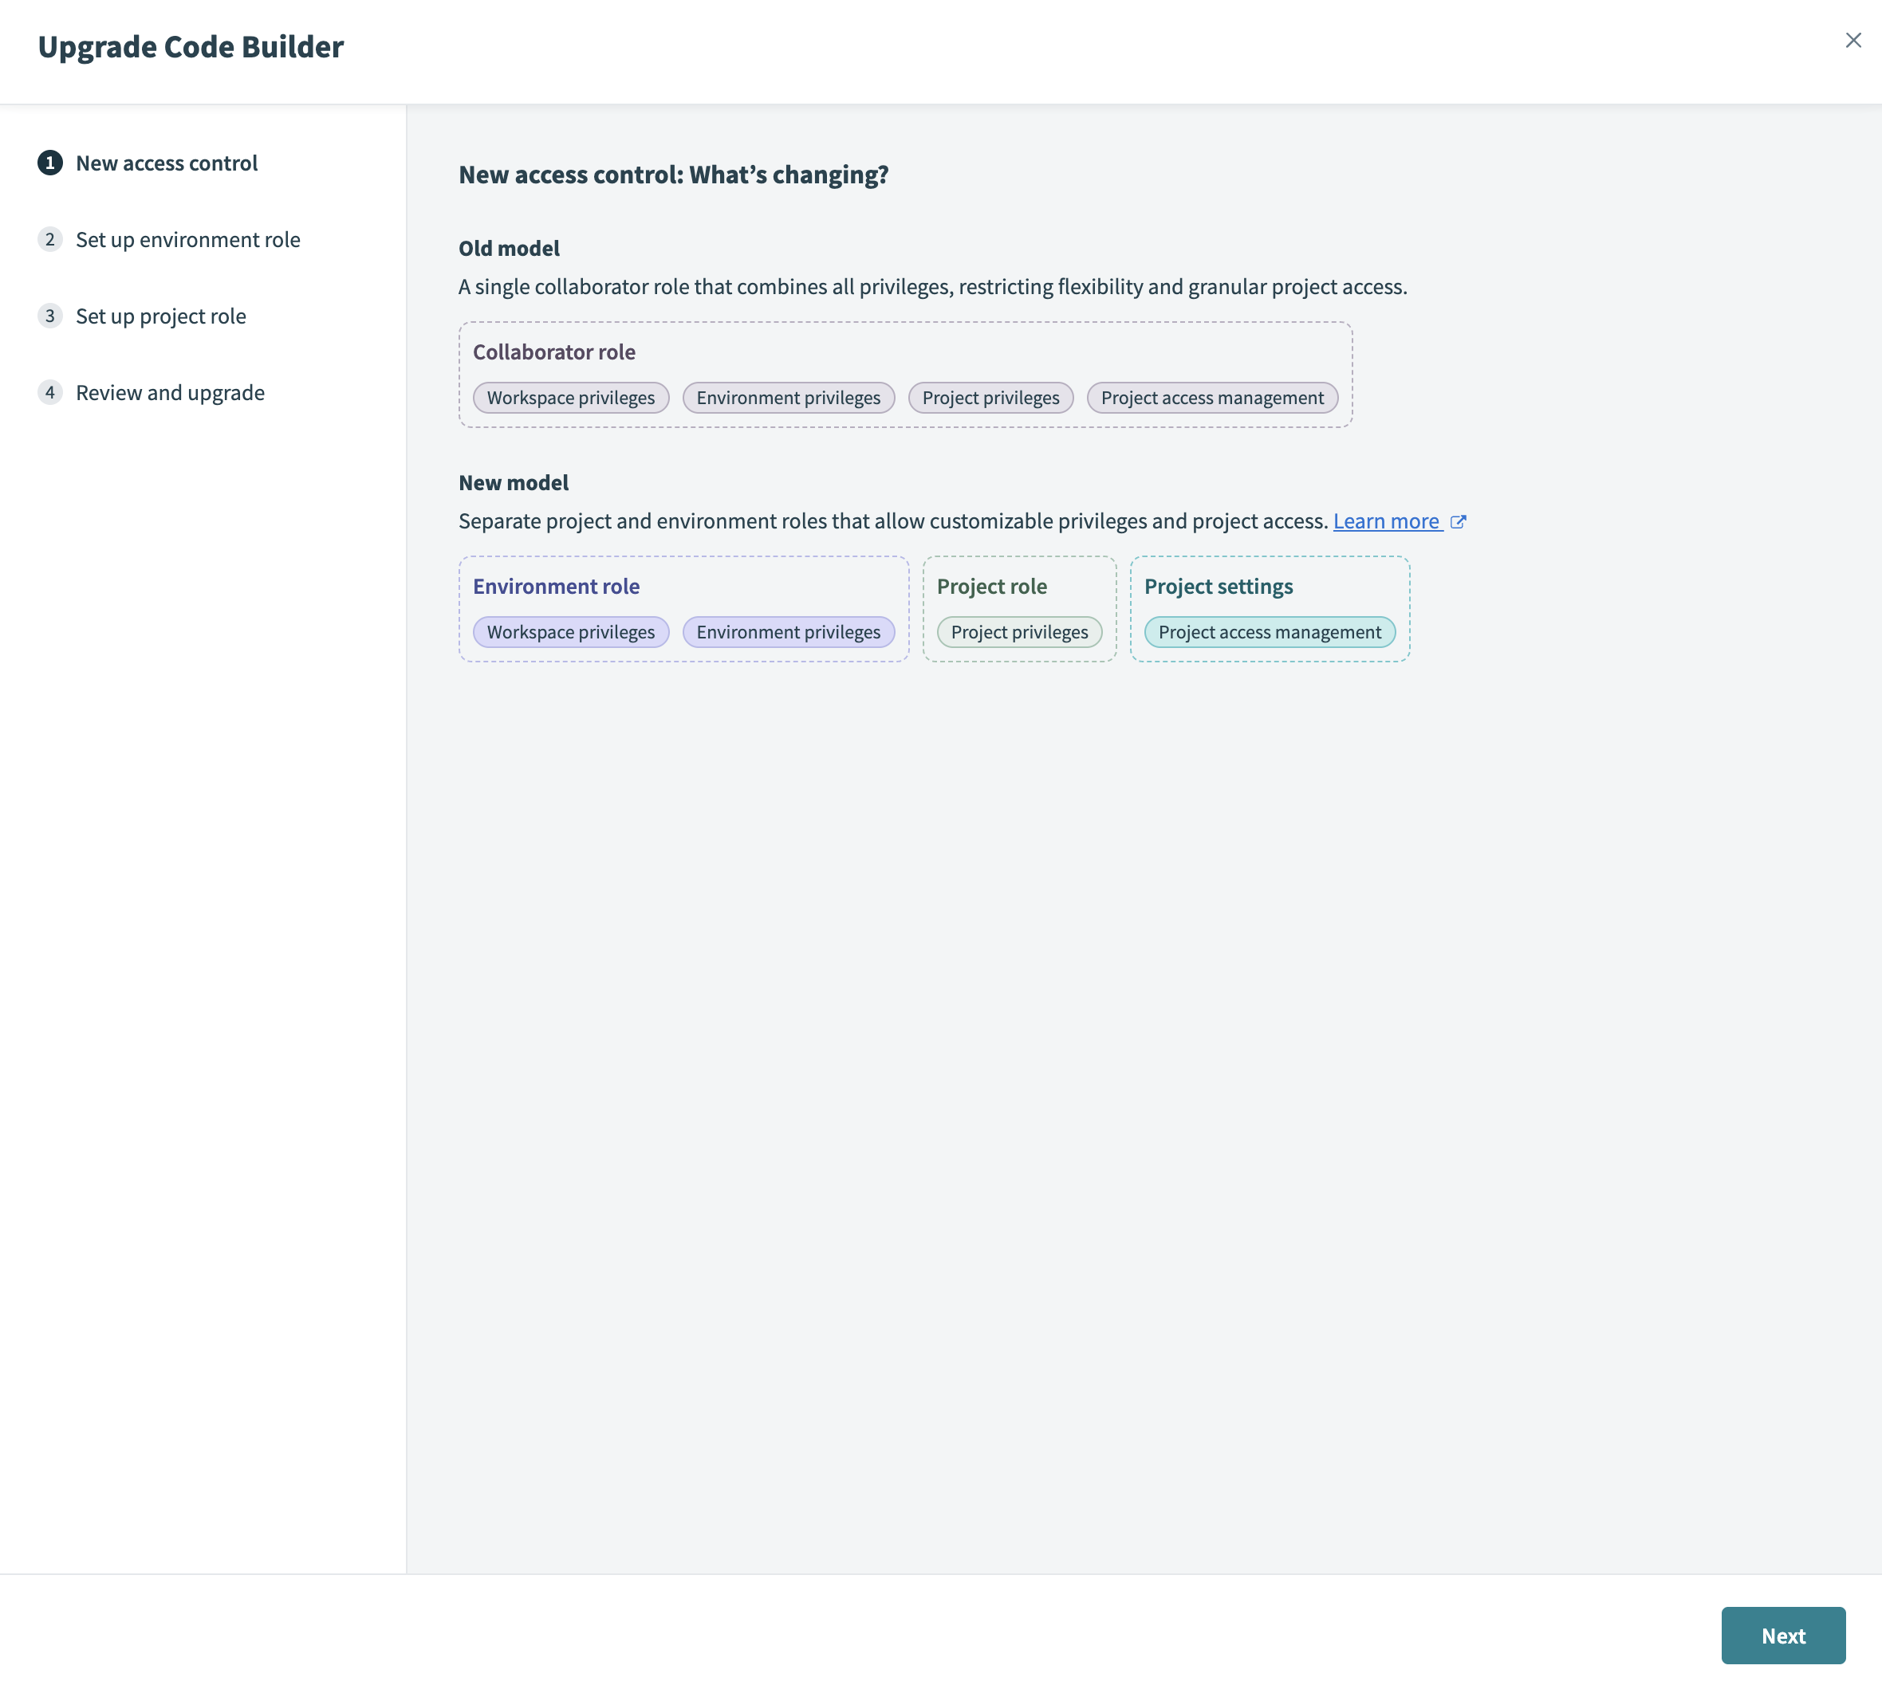Click the step 4 number badge
This screenshot has height=1685, width=1882.
(x=50, y=392)
